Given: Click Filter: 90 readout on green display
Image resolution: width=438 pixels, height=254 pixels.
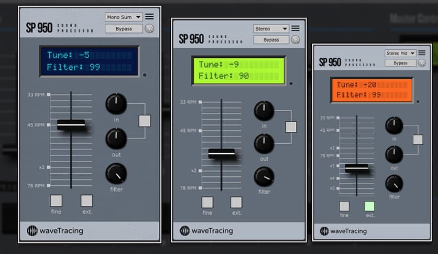Looking at the screenshot, I should (224, 76).
